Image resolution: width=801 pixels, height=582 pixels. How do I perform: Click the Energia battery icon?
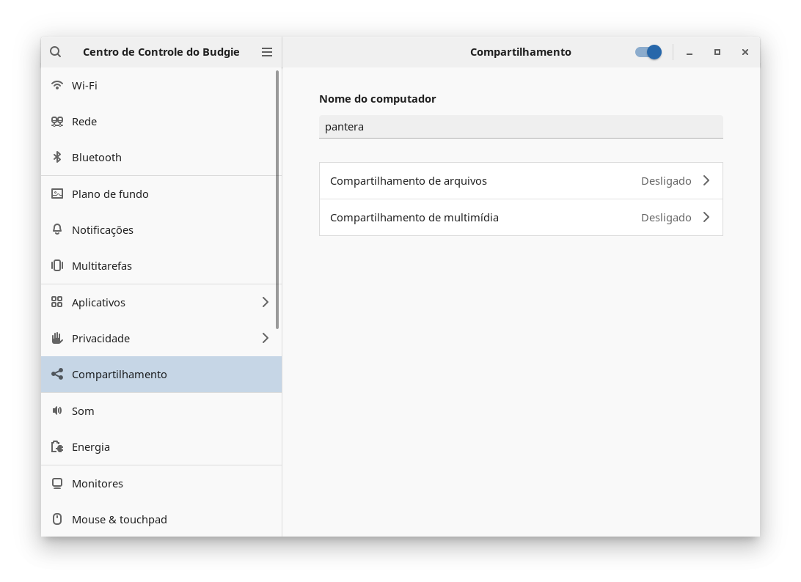57,446
